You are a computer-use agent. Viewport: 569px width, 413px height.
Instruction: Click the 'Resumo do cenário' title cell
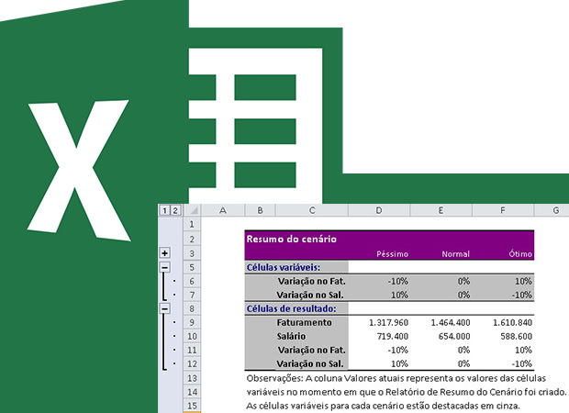pyautogui.click(x=292, y=240)
